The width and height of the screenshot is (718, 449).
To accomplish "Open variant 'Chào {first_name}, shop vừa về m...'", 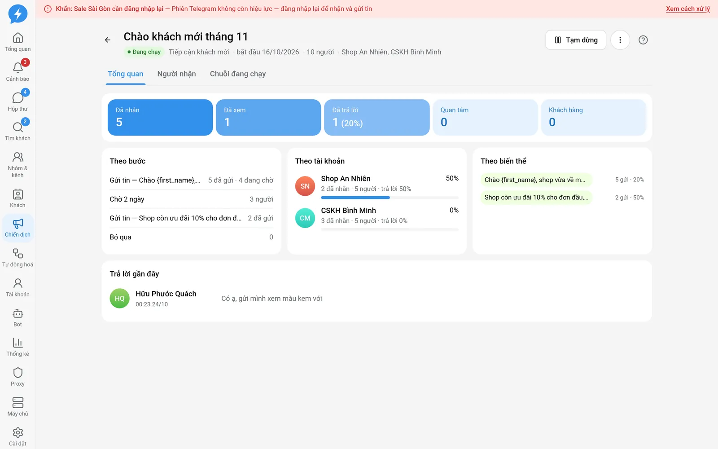I will 536,180.
